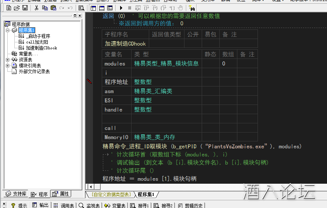Open the 常量表 item in tree

(x=28, y=54)
